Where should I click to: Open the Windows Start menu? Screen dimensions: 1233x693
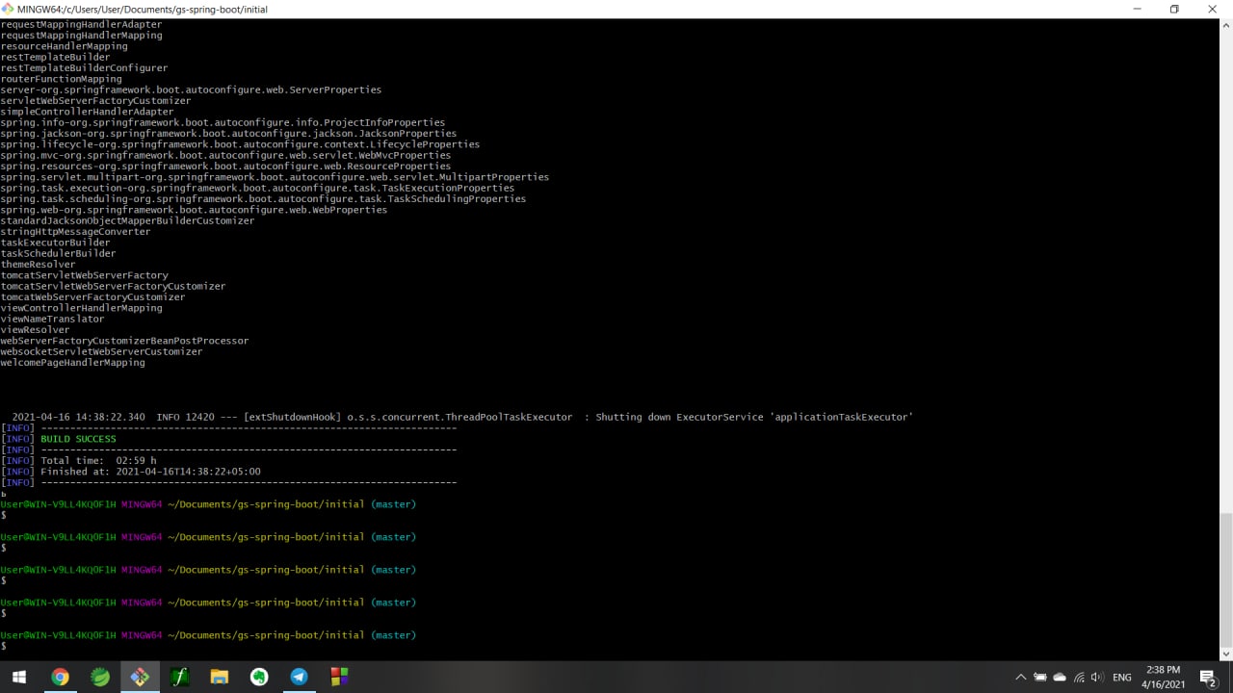(19, 677)
